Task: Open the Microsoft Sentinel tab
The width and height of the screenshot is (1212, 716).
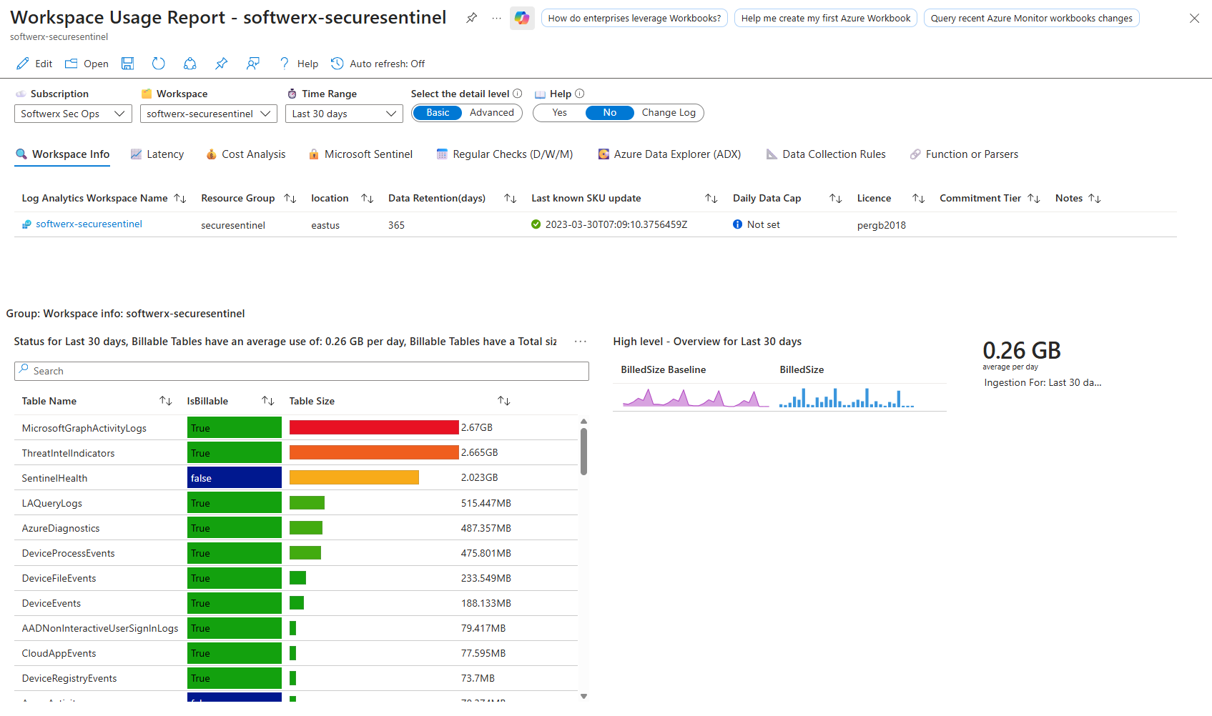Action: click(x=360, y=154)
